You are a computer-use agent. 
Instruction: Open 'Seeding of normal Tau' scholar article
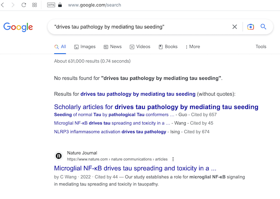[114, 114]
